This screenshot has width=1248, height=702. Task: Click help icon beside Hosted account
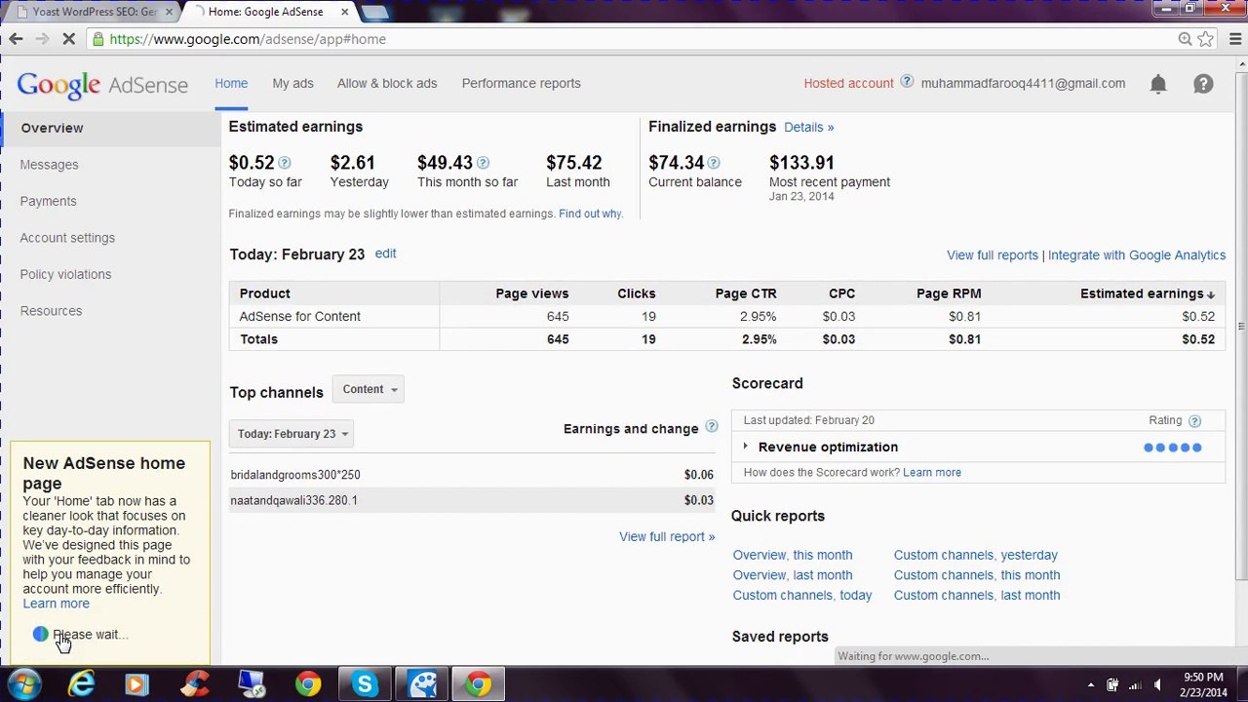pyautogui.click(x=907, y=82)
